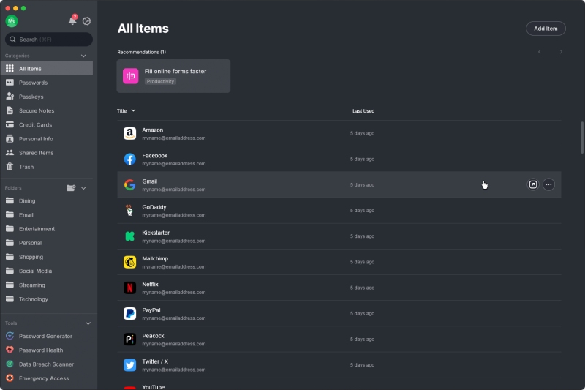Open Gmail more options ellipsis

click(548, 184)
